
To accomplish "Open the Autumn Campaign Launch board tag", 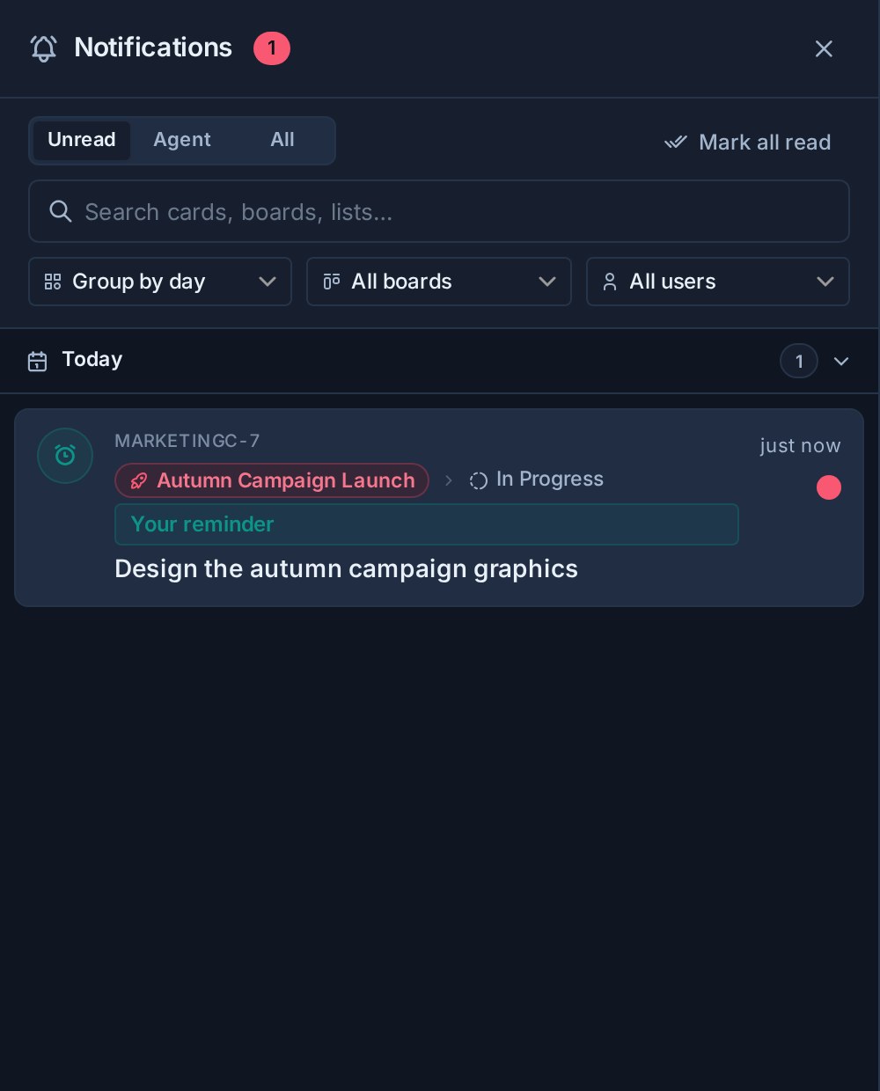I will [272, 480].
